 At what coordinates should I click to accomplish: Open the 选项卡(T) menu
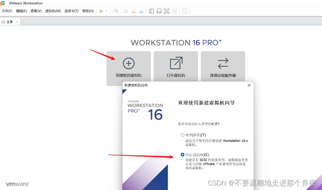pyautogui.click(x=71, y=11)
